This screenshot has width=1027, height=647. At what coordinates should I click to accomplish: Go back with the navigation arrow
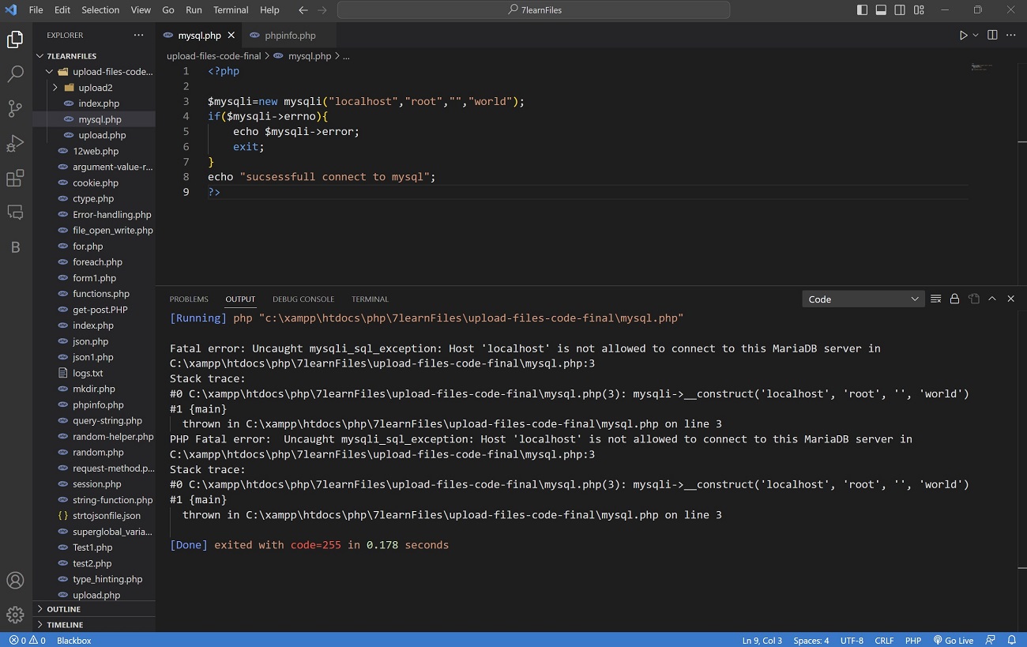pyautogui.click(x=303, y=10)
